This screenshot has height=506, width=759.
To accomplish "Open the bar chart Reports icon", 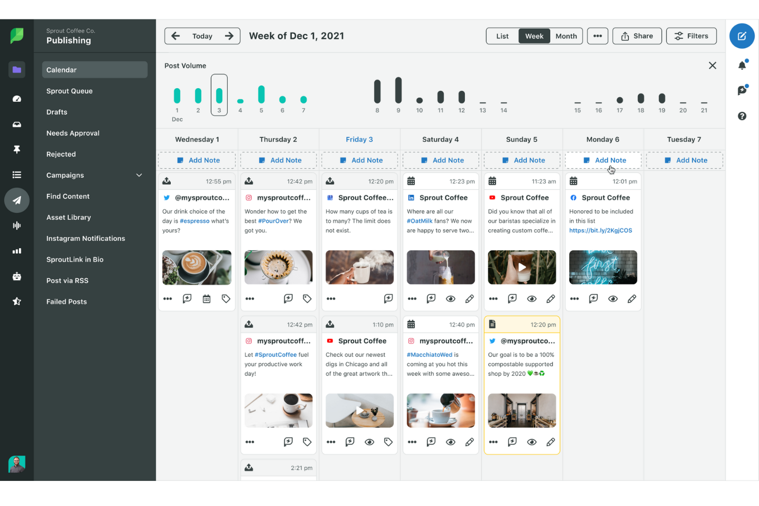I will pos(17,251).
